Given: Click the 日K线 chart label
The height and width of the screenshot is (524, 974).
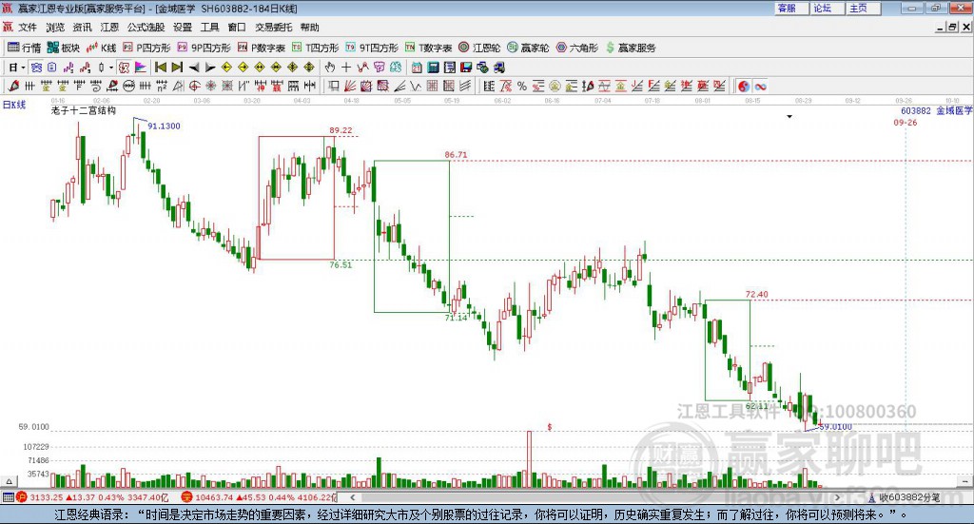Looking at the screenshot, I should [x=14, y=105].
